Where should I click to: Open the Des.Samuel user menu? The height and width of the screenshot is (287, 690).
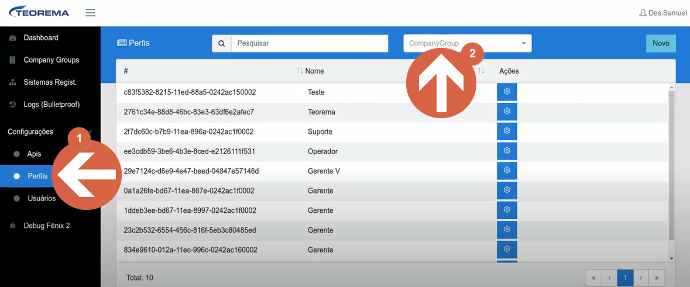(662, 13)
